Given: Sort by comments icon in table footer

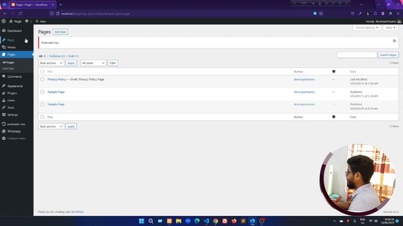Looking at the screenshot, I should (334, 117).
